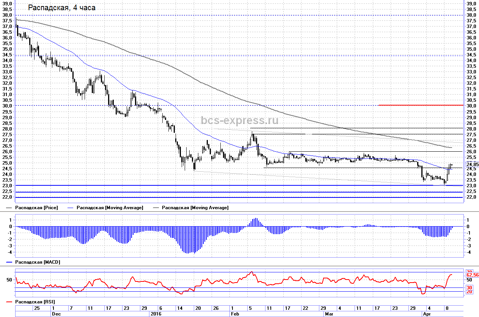
Task: Click the 'Dec' month label on time axis
Action: [x=56, y=314]
